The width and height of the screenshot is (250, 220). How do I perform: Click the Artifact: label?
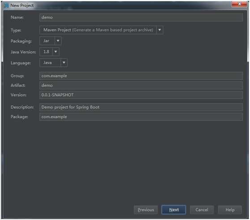(x=18, y=86)
